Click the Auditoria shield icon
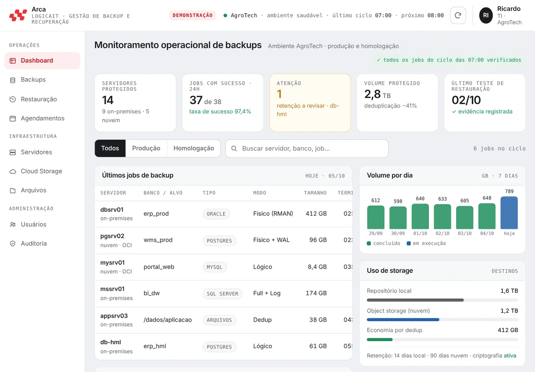Viewport: 535px width, 372px height. (13, 244)
